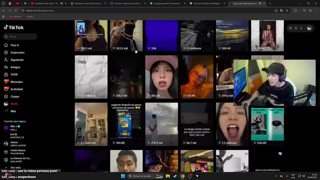Click the phone icon in TikTok header
This screenshot has height=180, width=320.
[x=296, y=28]
